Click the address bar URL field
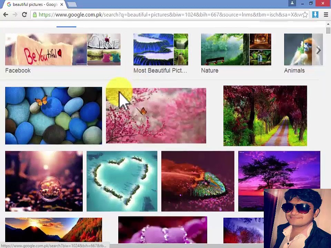331x248 pixels. (x=170, y=14)
